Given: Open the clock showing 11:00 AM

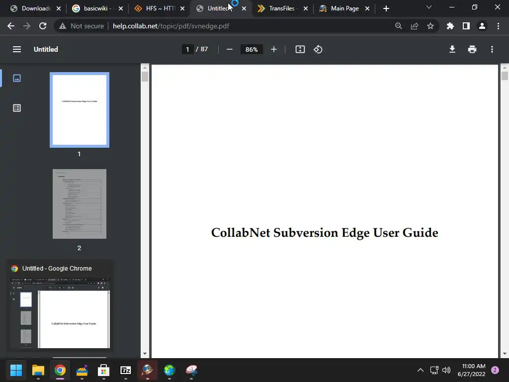Looking at the screenshot, I should click(472, 370).
